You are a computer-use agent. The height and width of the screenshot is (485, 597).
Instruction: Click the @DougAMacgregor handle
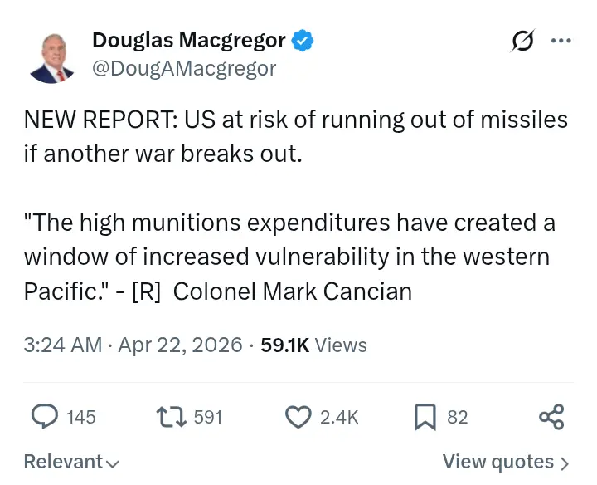184,68
